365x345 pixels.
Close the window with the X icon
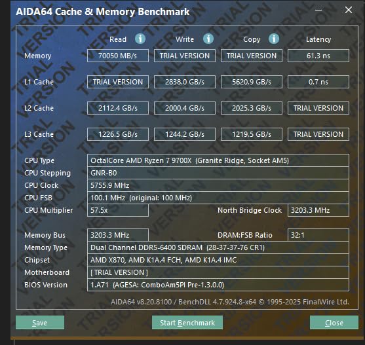[348, 10]
